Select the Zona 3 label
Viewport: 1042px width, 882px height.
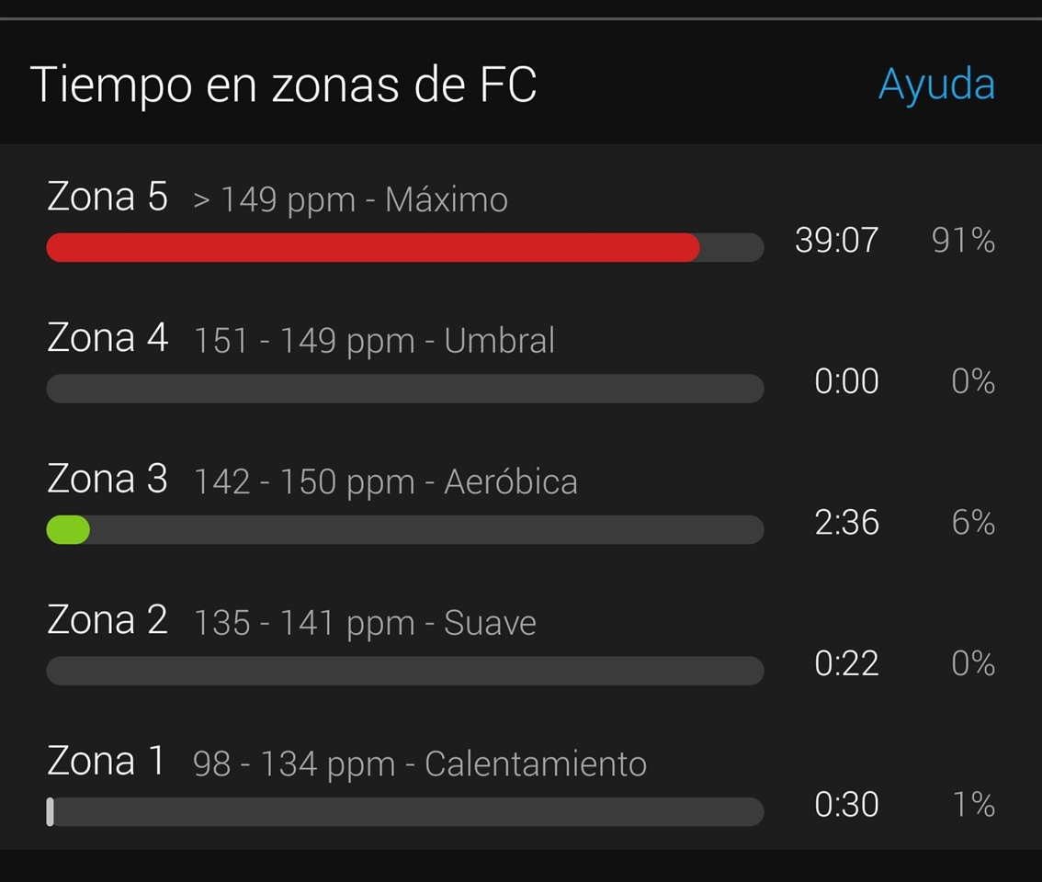tap(108, 480)
